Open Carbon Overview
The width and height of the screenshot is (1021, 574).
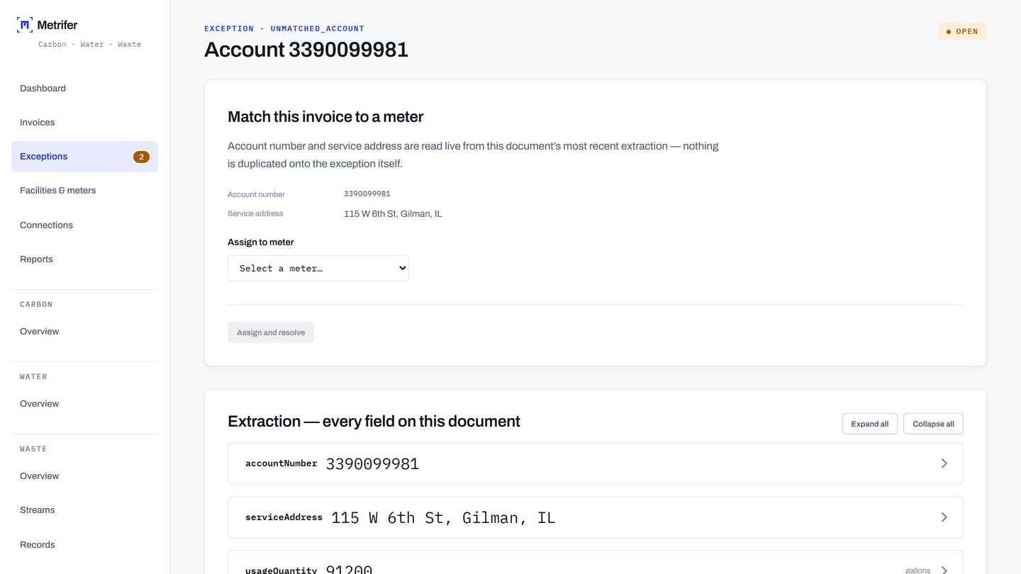click(84, 332)
